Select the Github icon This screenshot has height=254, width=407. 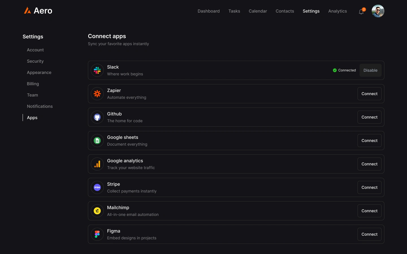point(97,117)
